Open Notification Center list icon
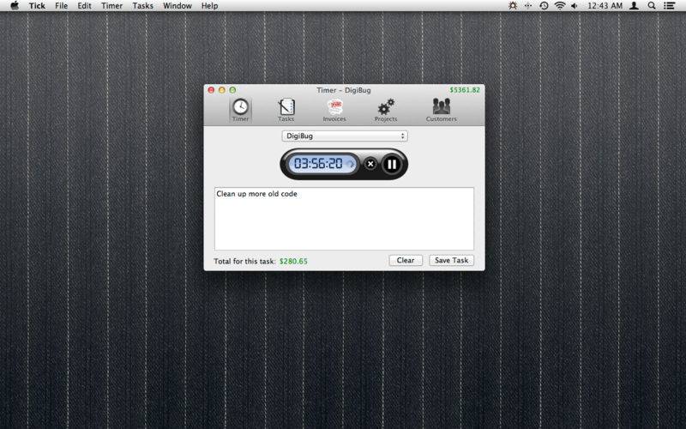This screenshot has width=686, height=429. click(x=669, y=6)
